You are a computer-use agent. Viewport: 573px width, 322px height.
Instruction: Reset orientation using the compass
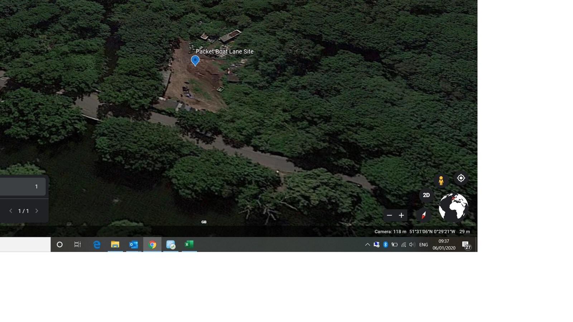(423, 215)
